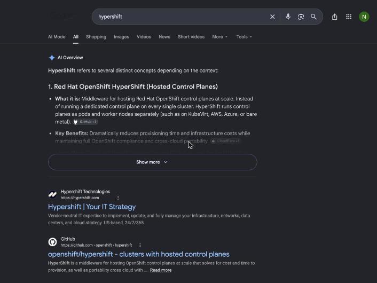
Task: Expand the AI Overview with Show more
Action: point(152,162)
